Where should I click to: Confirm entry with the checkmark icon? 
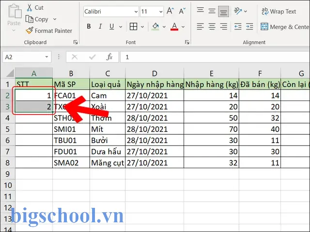coord(92,57)
